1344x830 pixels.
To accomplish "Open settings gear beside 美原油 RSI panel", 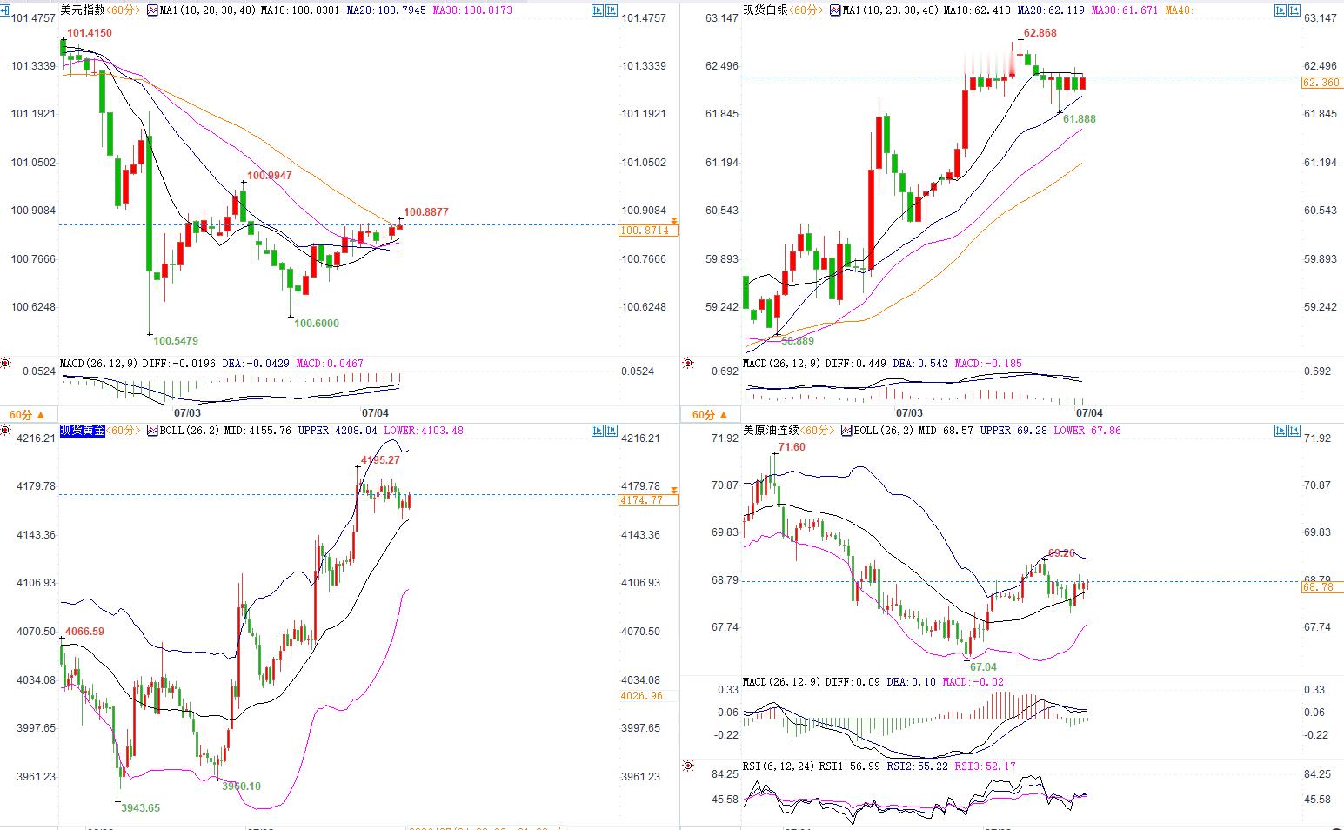I will [688, 766].
